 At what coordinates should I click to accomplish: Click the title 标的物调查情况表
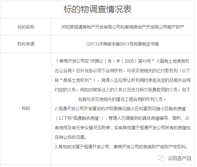[x=98, y=9]
